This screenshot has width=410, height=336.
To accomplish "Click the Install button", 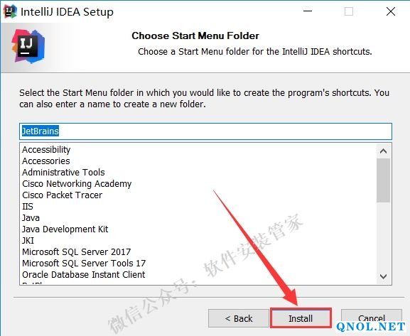I will click(x=301, y=318).
